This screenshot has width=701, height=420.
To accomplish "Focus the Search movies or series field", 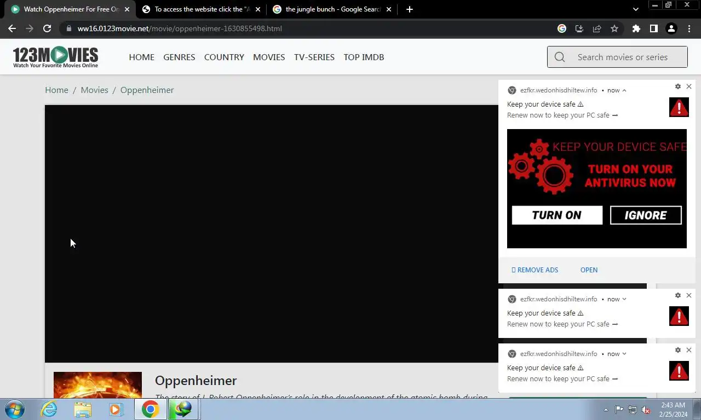I will (617, 57).
